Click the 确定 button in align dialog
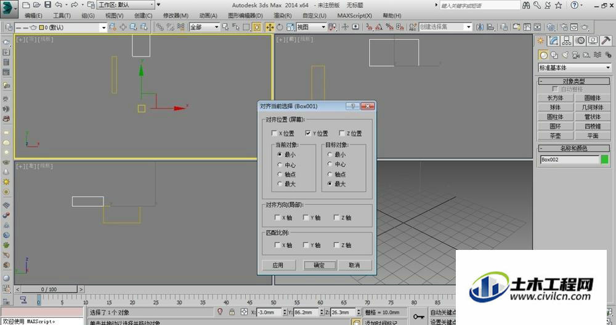 [x=319, y=265]
